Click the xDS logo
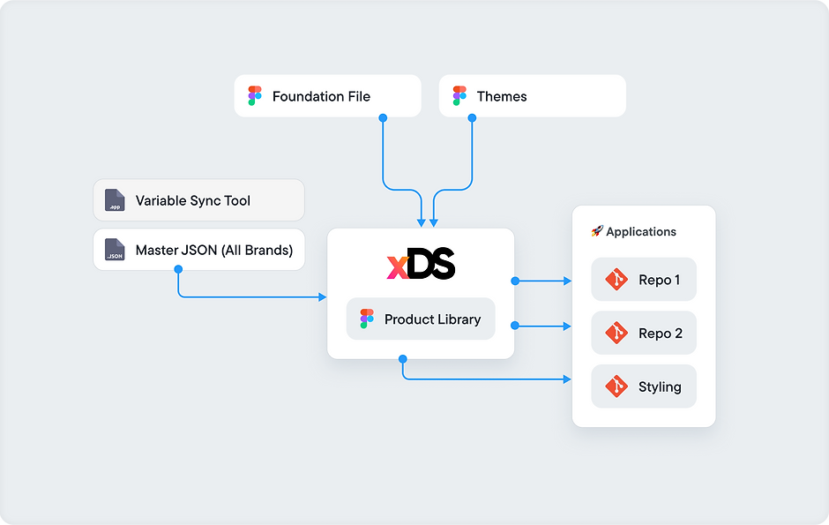 [x=421, y=265]
